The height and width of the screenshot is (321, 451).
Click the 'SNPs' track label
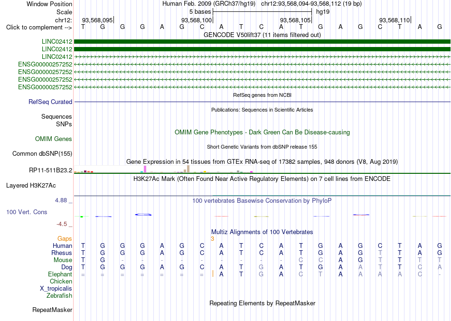(64, 124)
